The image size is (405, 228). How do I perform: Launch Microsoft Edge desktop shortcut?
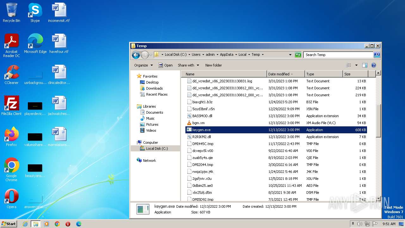point(35,43)
